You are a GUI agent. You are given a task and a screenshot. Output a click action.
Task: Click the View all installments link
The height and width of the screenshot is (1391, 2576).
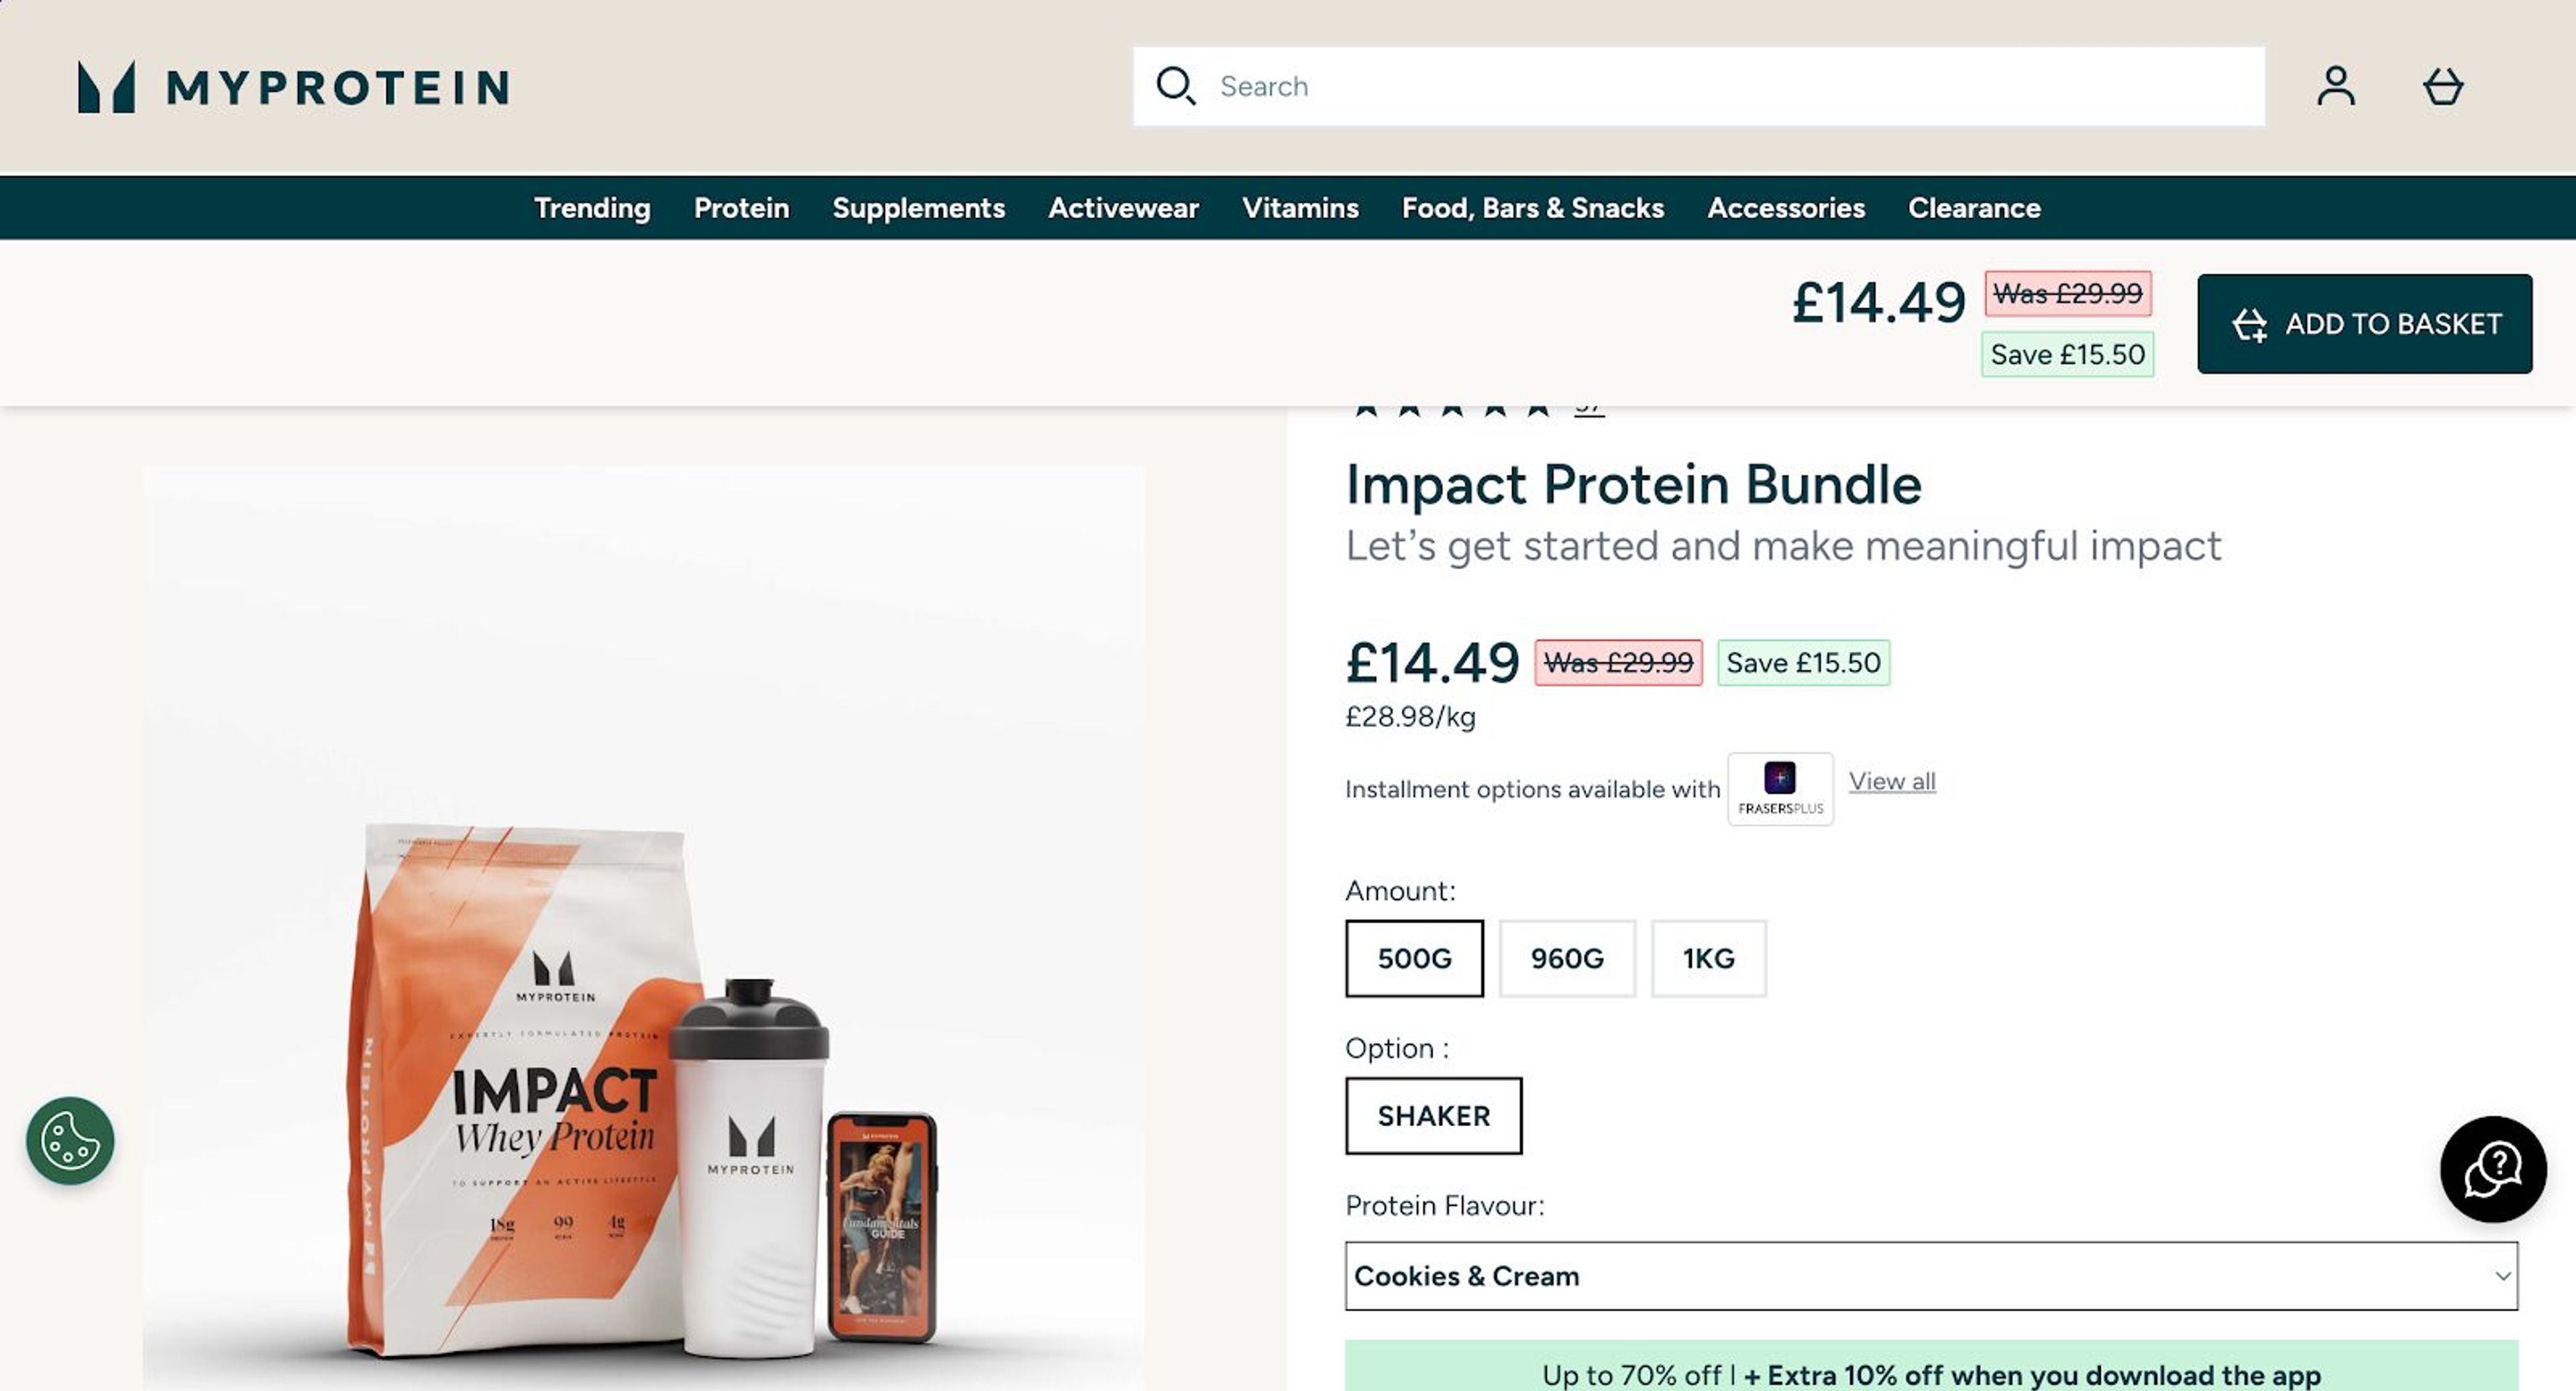point(1891,781)
